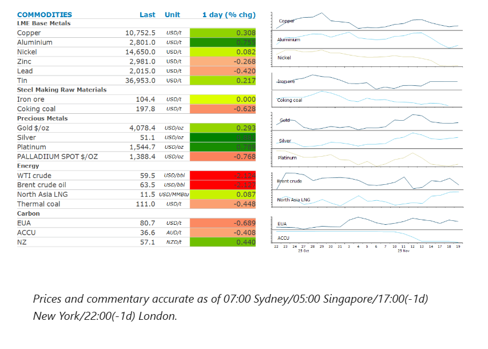This screenshot has width=488, height=349.
Task: Click the Precious Metals section label
Action: tap(42, 118)
